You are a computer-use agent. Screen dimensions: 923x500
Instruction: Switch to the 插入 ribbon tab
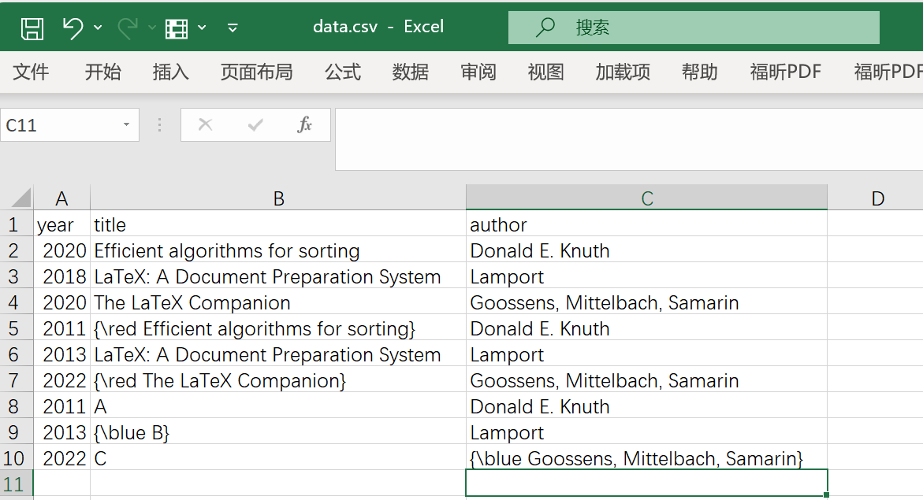pos(171,72)
